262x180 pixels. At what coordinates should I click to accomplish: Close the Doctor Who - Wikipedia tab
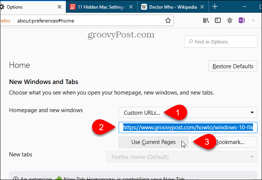click(x=202, y=7)
